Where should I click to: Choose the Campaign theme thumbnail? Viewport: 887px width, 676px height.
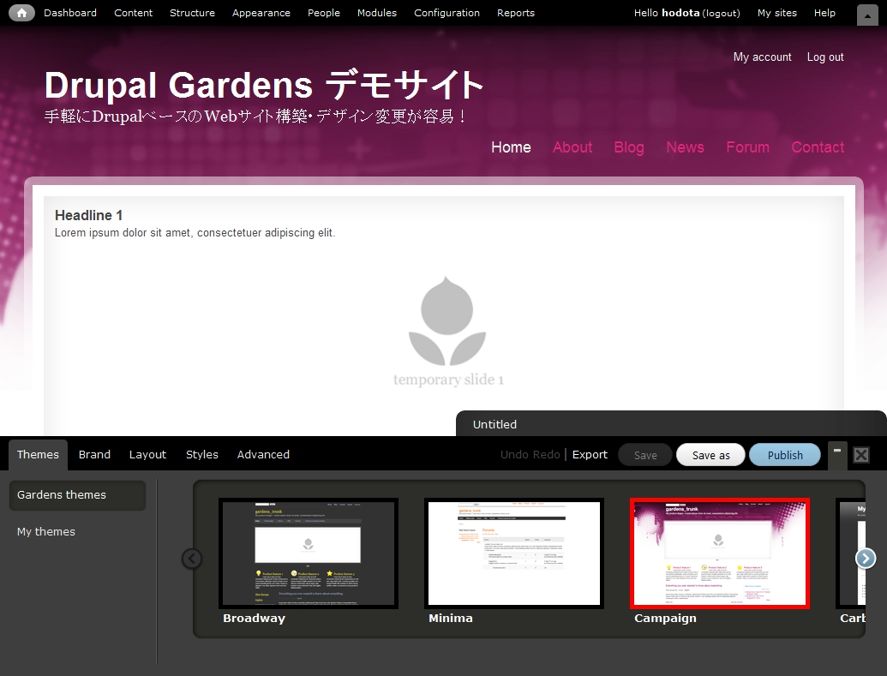tap(720, 553)
